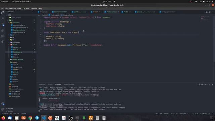The image size is (215, 121).
Task: Click the TypeScript language mode in the status bar
Action: [x=183, y=114]
